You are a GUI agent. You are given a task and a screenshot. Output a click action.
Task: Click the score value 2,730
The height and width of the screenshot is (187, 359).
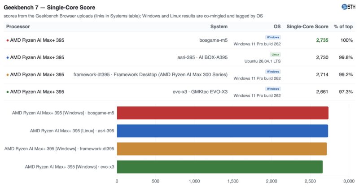pos(322,57)
